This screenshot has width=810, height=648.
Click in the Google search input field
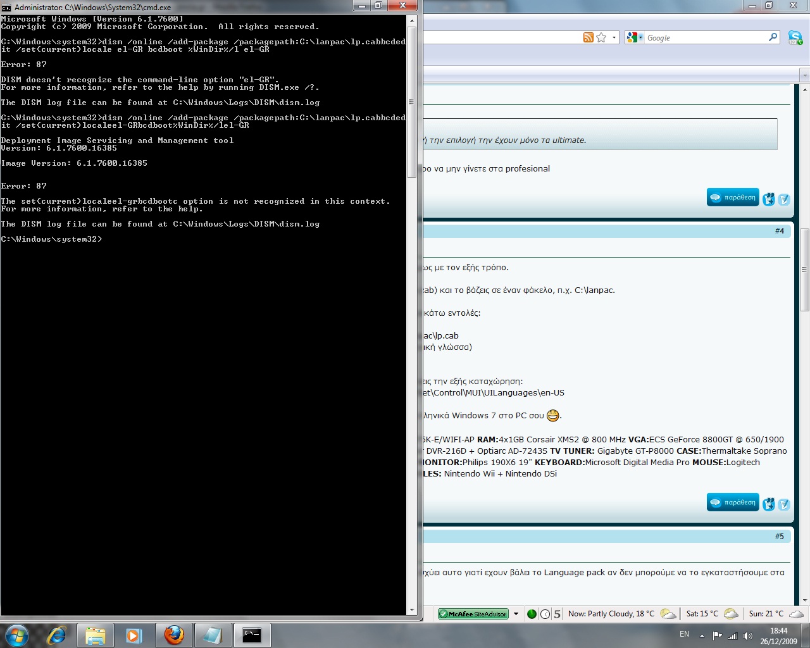[x=702, y=38]
